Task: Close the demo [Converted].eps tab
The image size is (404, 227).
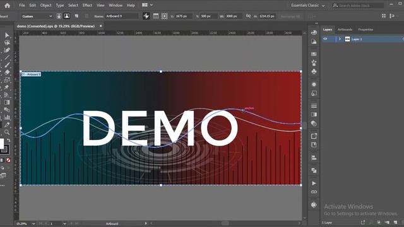Action: (101, 26)
